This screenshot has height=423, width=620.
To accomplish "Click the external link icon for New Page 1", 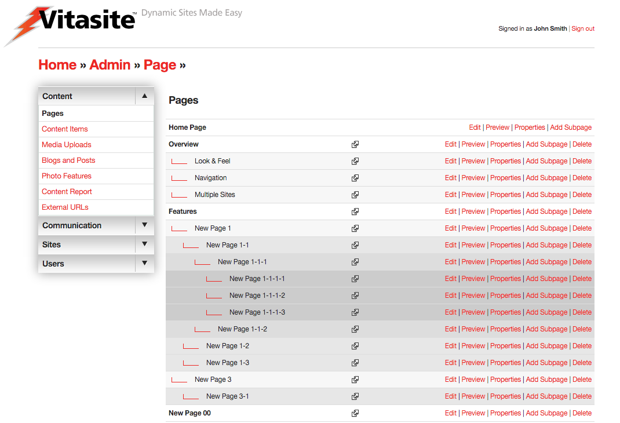I will (355, 228).
